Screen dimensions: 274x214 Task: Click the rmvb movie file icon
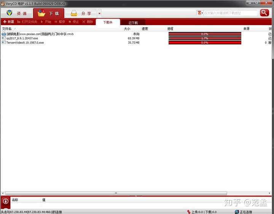(4, 34)
